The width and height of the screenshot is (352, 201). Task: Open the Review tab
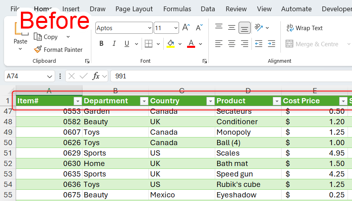pyautogui.click(x=236, y=9)
